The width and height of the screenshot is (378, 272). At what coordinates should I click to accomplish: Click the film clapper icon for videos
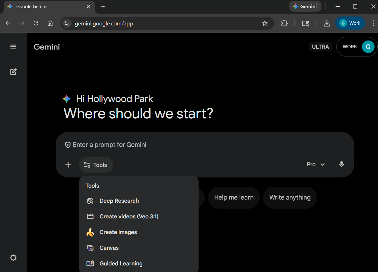90,216
